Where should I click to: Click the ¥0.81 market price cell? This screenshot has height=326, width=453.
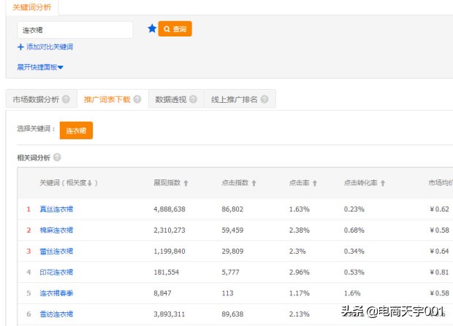click(439, 272)
